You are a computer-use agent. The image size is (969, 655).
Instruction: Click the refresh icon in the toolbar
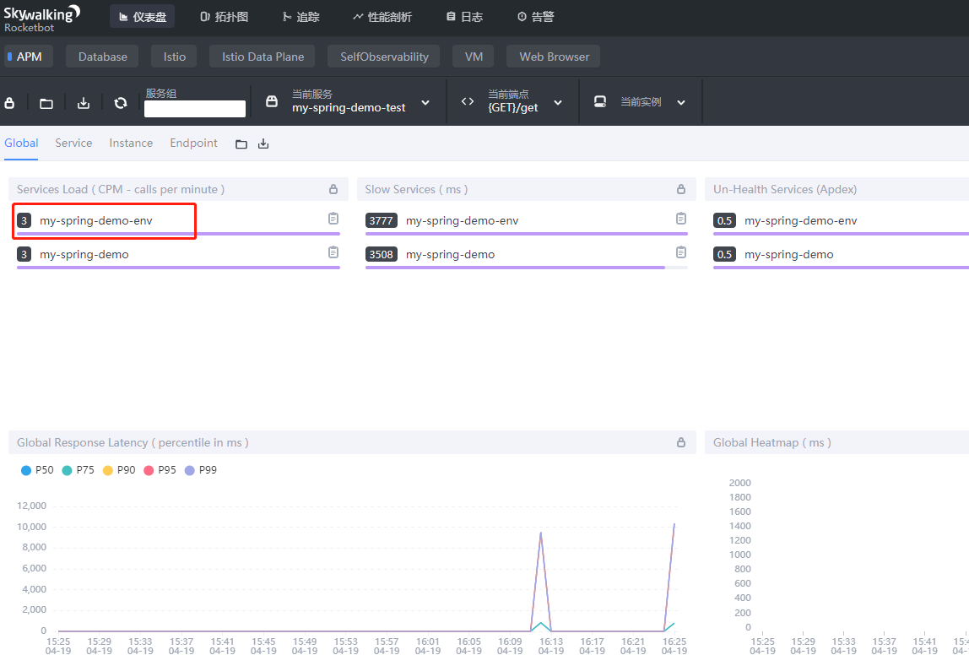coord(120,103)
